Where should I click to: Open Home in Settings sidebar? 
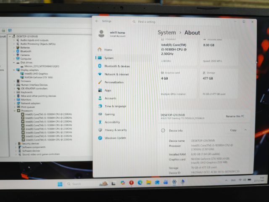click(108, 50)
